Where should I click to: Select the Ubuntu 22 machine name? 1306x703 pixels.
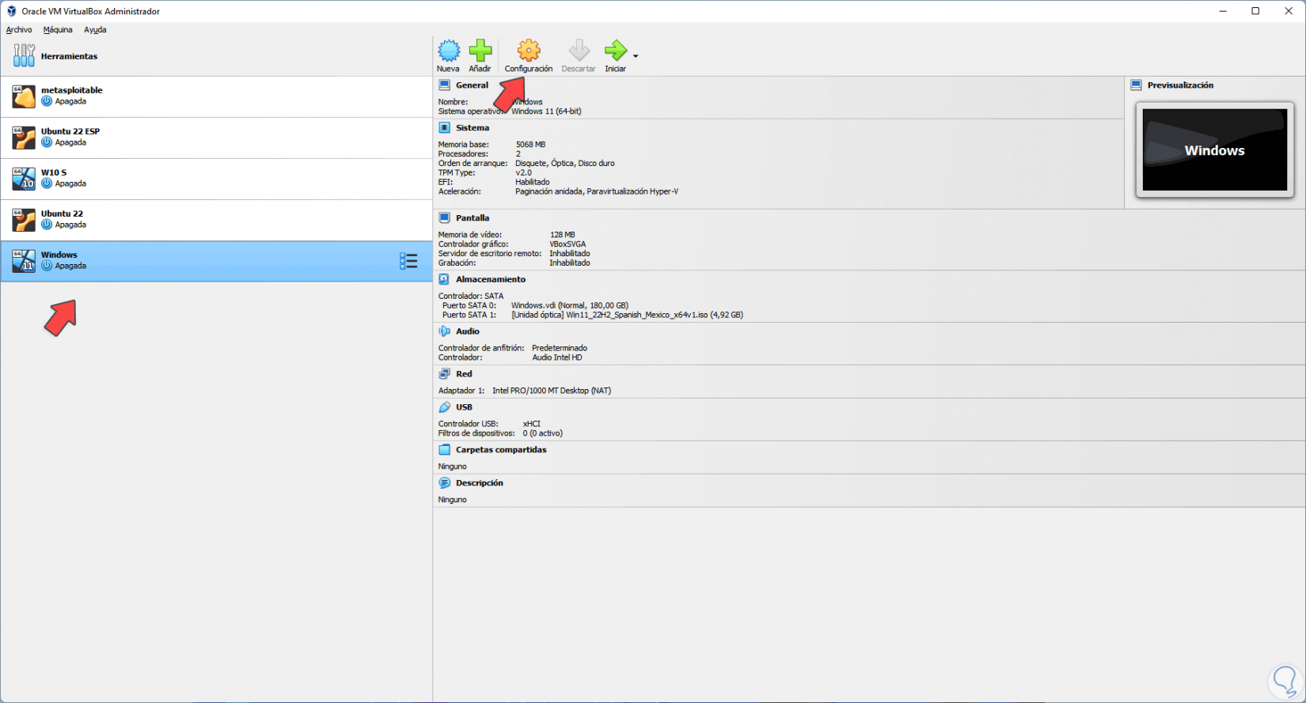pos(62,214)
